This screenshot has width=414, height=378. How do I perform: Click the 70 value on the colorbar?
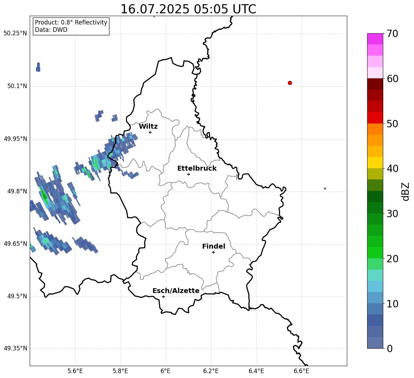[392, 34]
